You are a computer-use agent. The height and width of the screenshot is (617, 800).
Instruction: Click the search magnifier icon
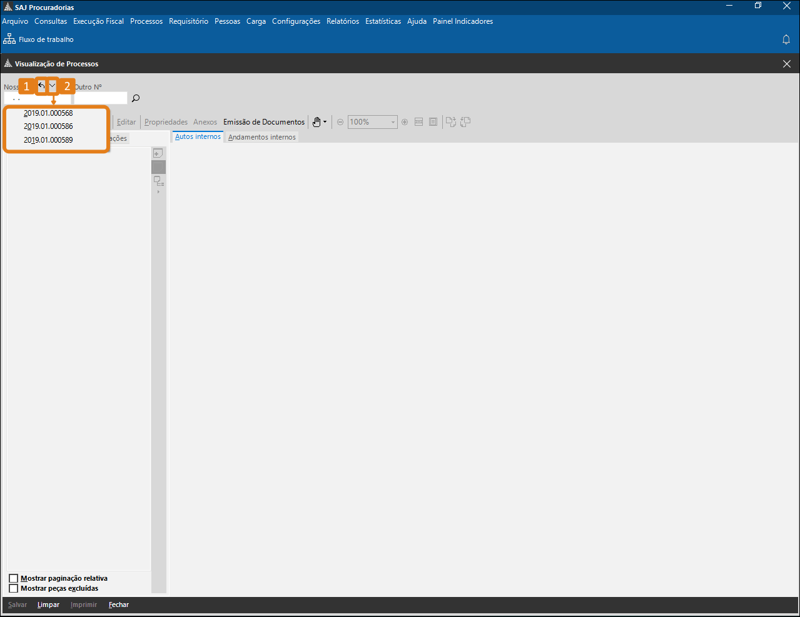pyautogui.click(x=136, y=98)
